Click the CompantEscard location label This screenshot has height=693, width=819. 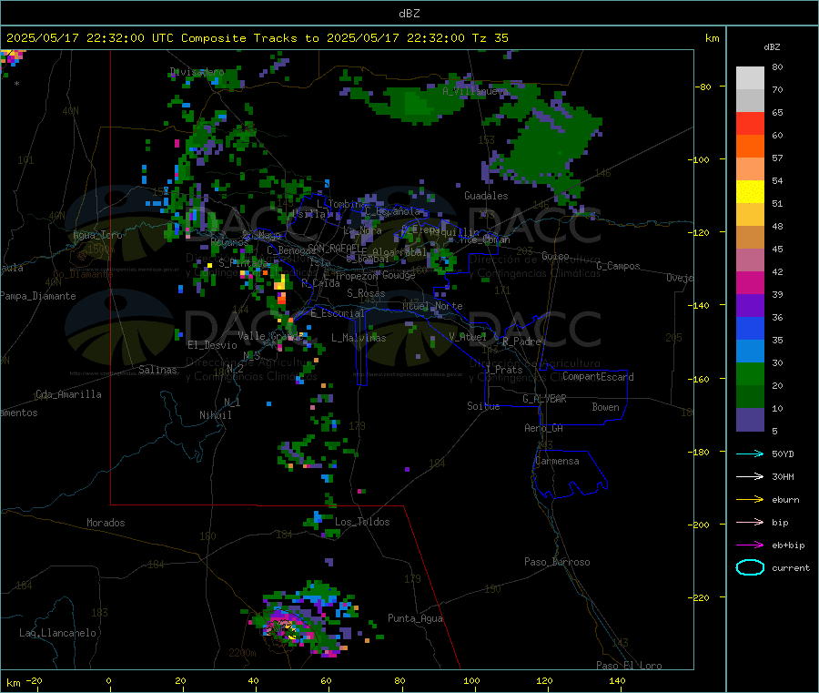coord(598,376)
